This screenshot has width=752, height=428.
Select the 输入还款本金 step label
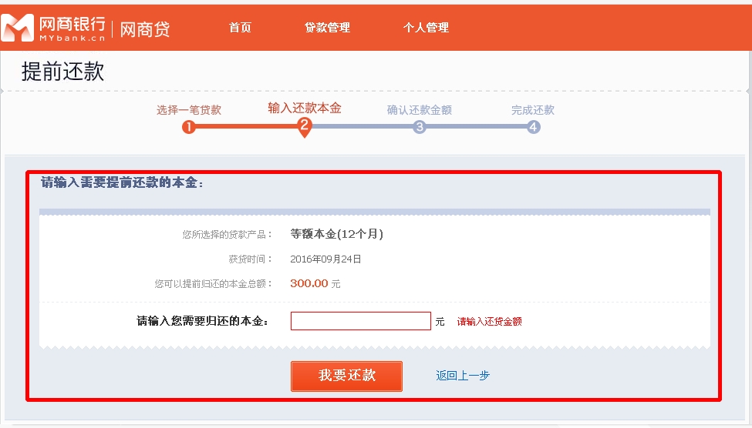pyautogui.click(x=305, y=108)
